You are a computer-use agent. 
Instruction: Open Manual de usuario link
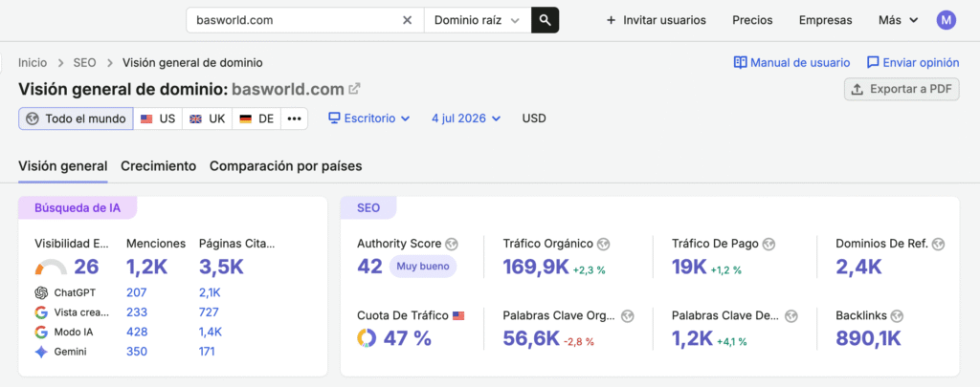tap(800, 62)
